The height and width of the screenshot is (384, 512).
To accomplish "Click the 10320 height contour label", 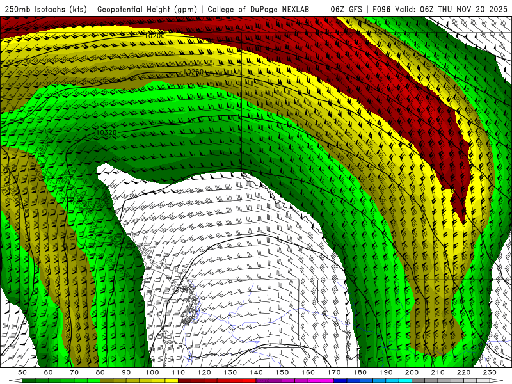I will (106, 132).
